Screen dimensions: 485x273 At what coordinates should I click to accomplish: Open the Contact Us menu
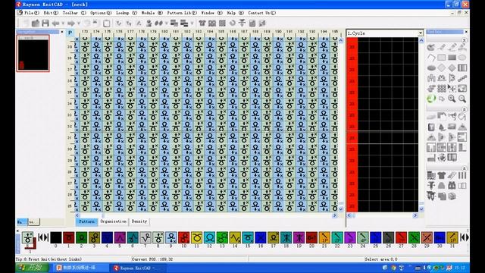(261, 13)
